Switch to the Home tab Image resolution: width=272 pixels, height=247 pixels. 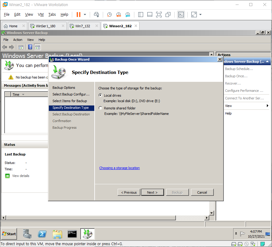point(13,26)
